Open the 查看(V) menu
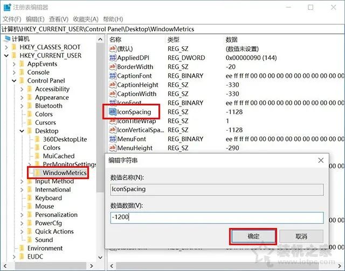The image size is (345, 271). click(59, 19)
